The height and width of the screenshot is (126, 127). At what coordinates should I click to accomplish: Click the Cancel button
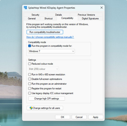pos(79,117)
